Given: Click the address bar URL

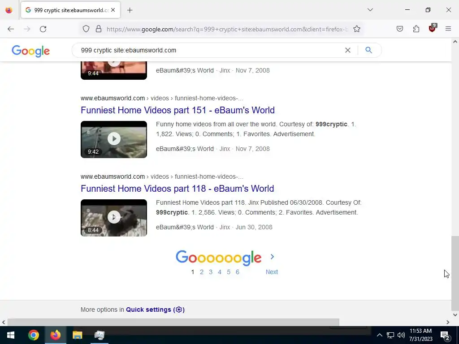Looking at the screenshot, I should pyautogui.click(x=227, y=29).
